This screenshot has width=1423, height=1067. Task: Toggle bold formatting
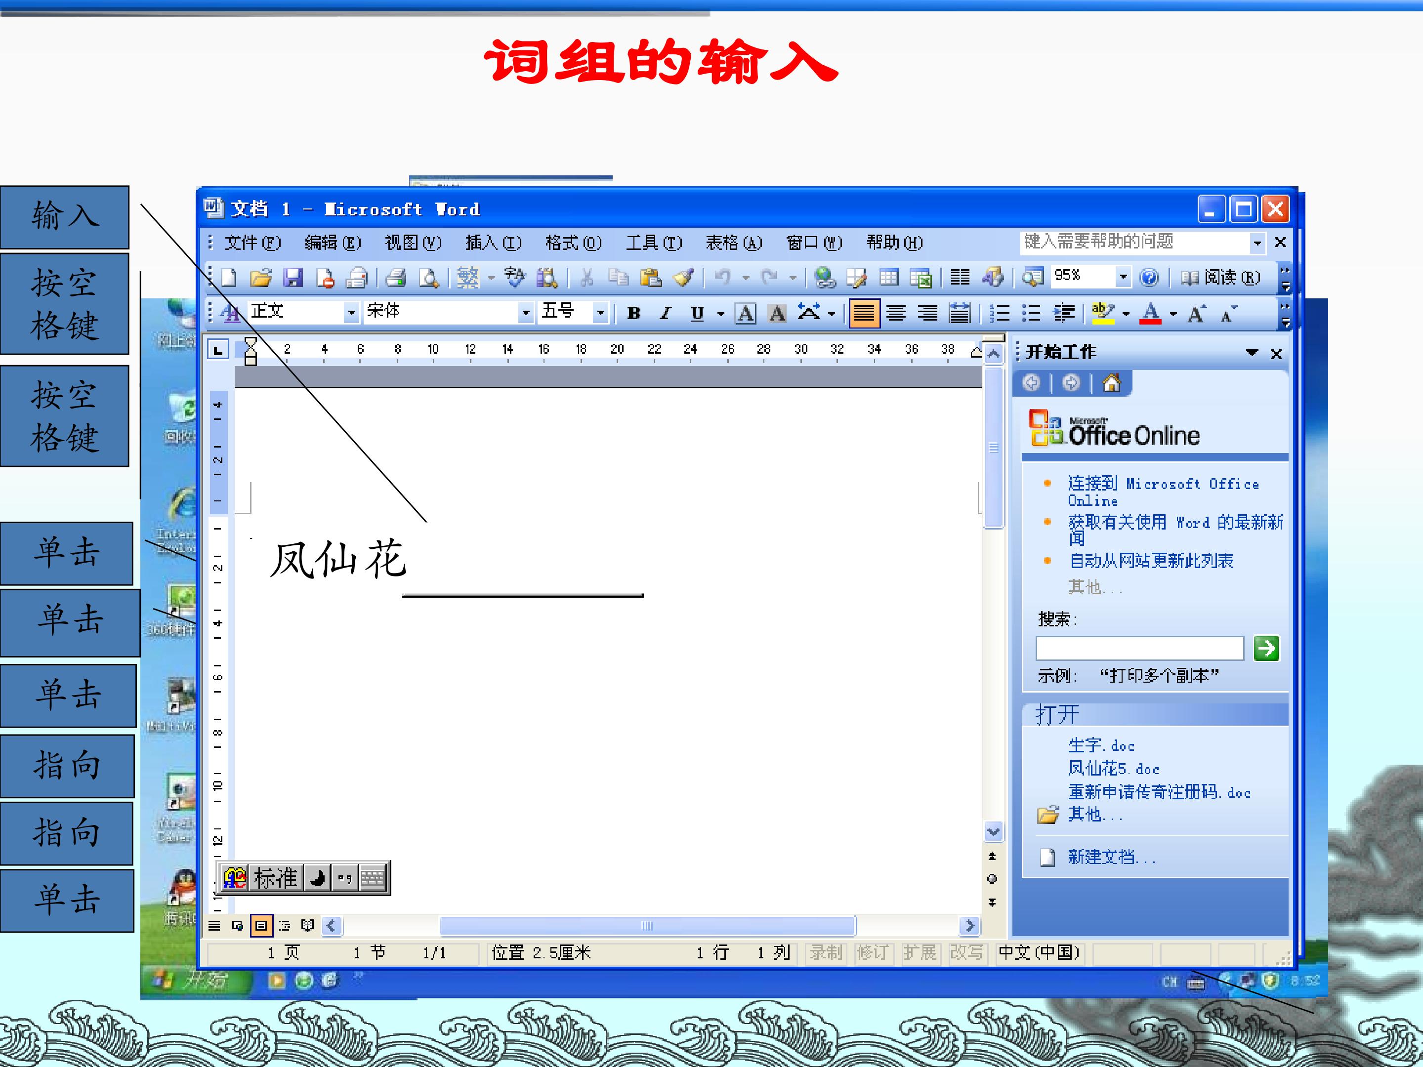633,313
